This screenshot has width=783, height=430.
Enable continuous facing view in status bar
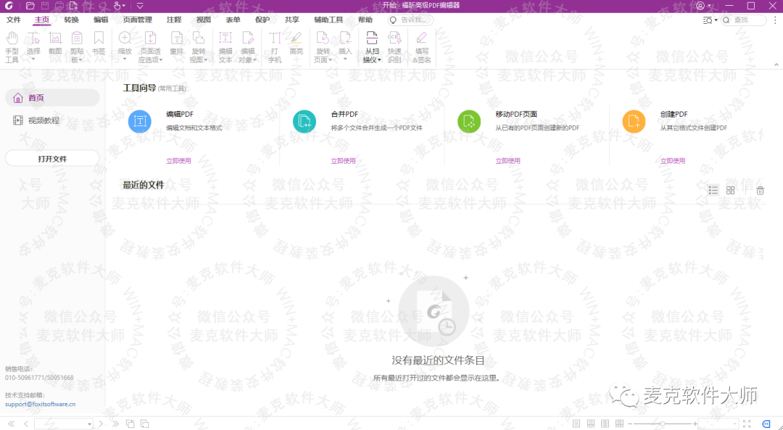pos(620,423)
